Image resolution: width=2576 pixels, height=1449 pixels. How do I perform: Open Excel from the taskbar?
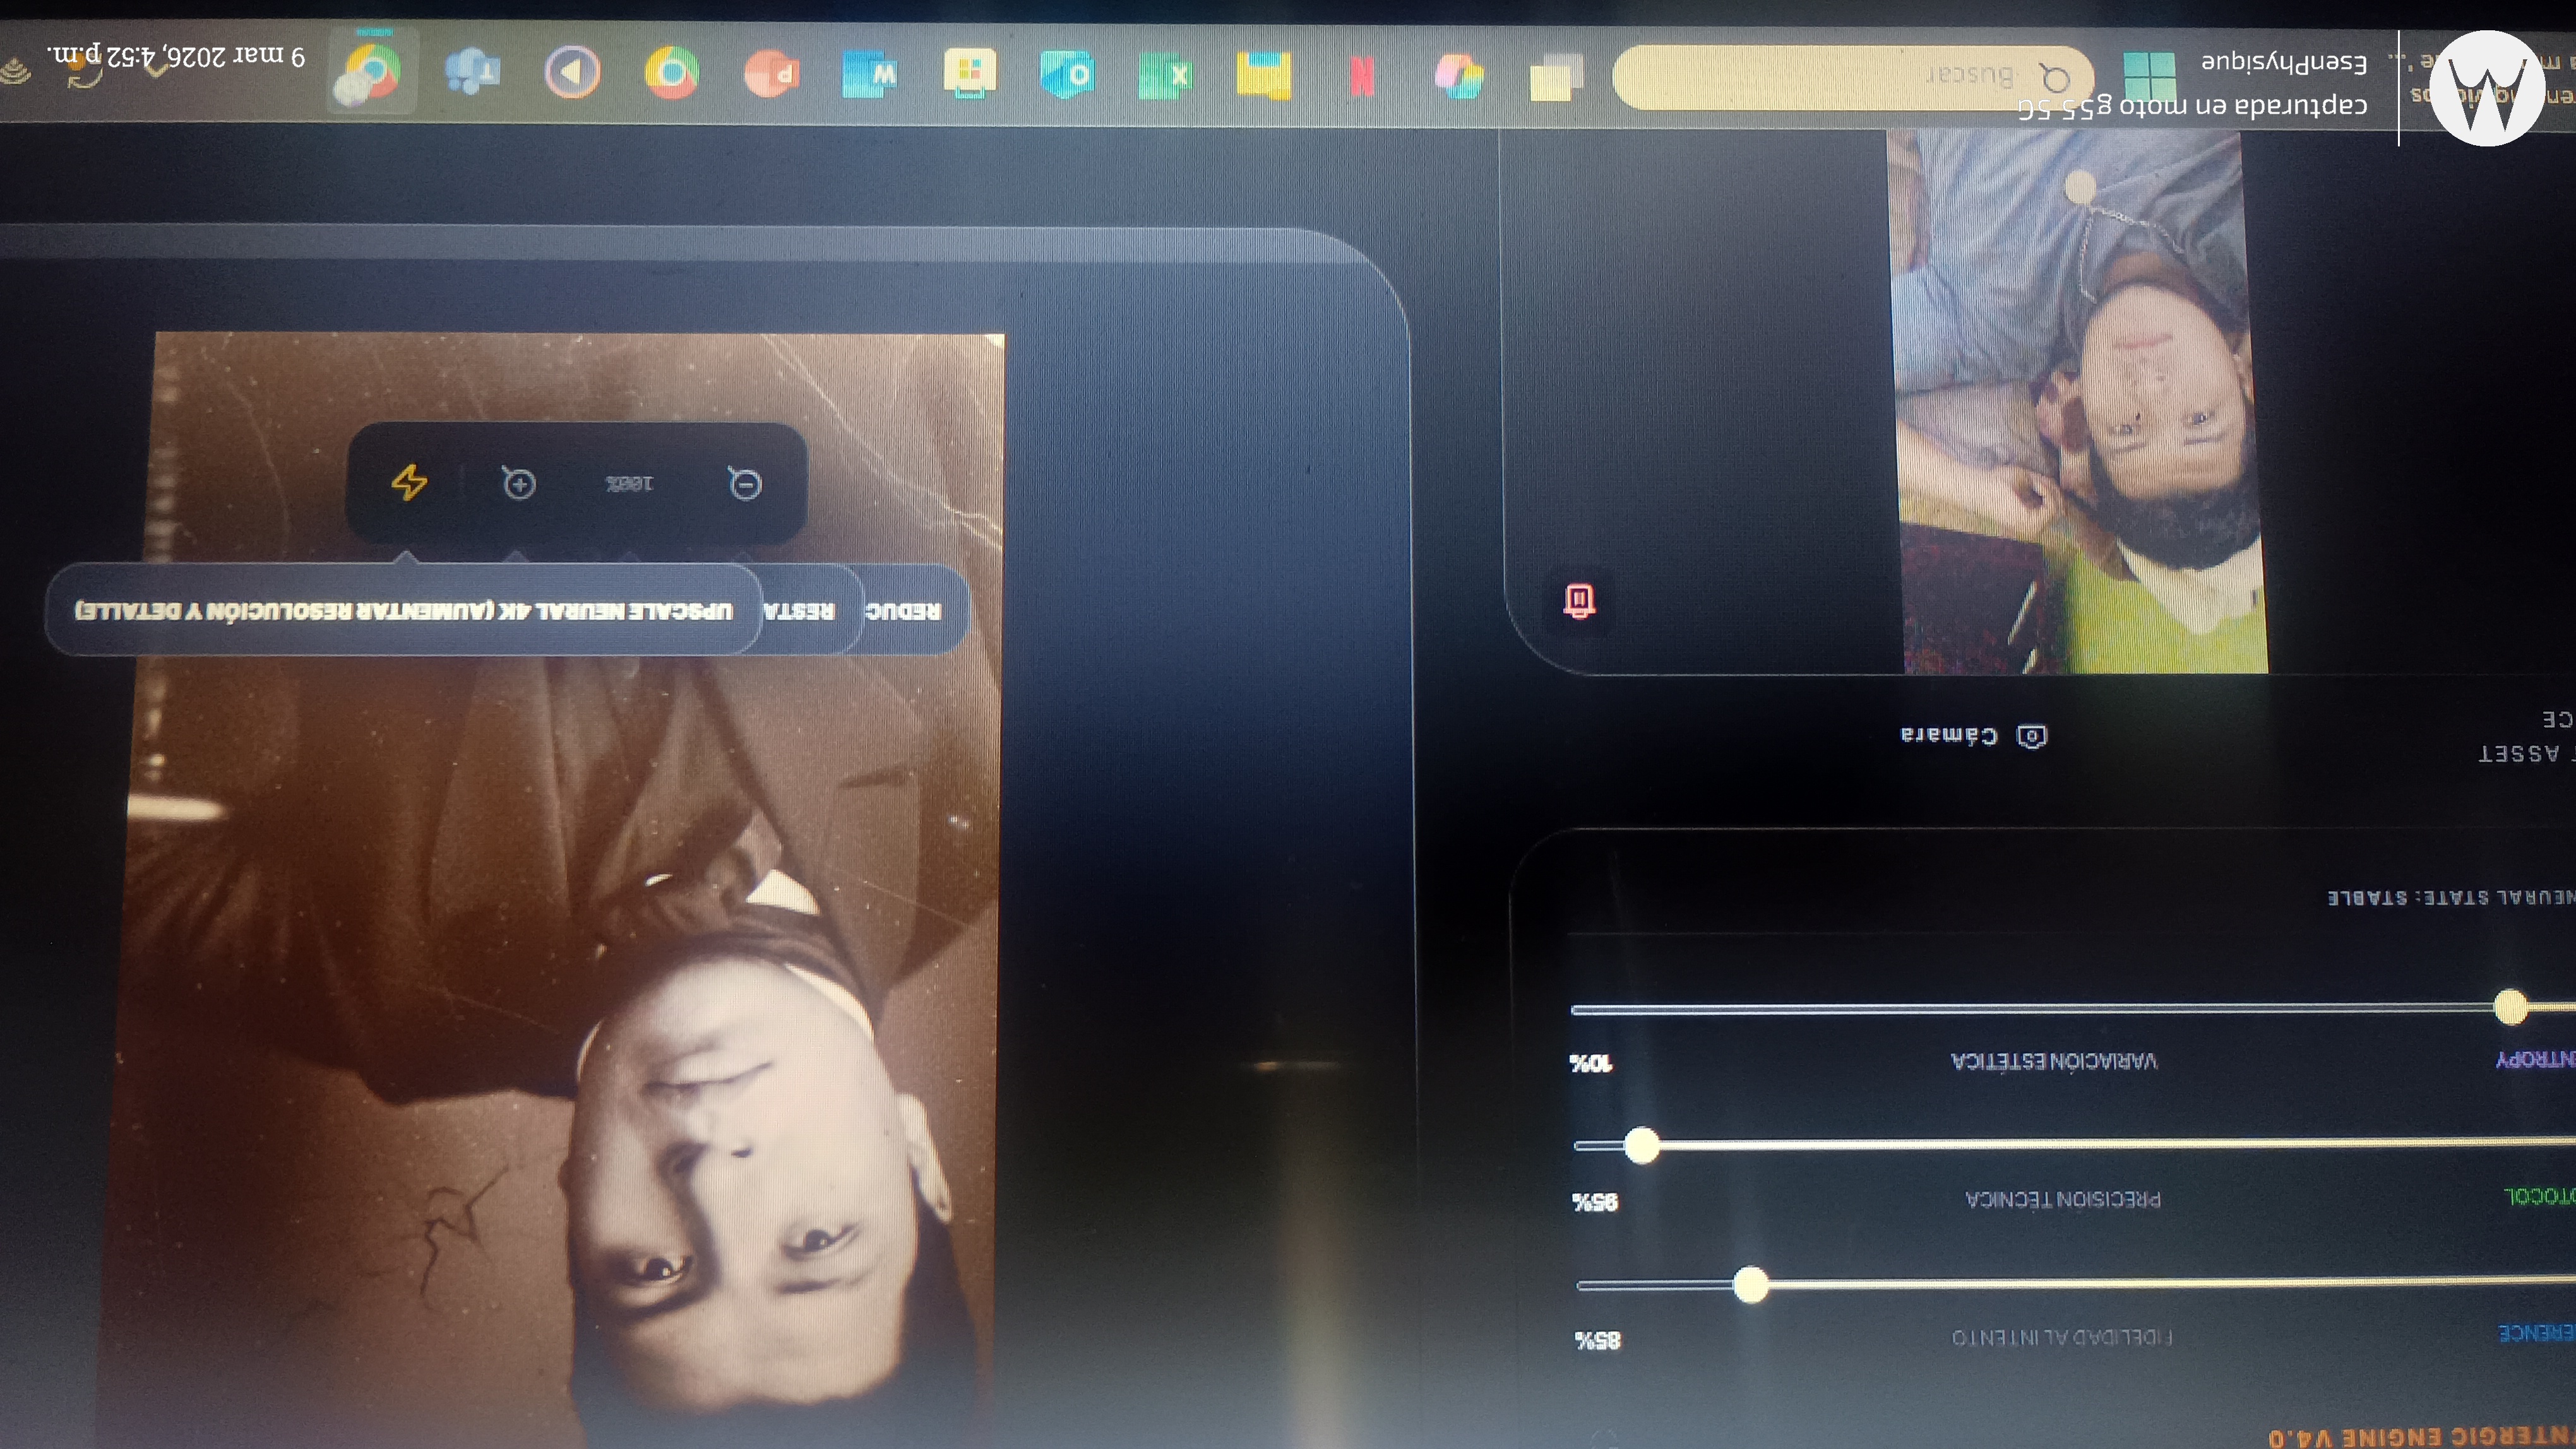1166,76
